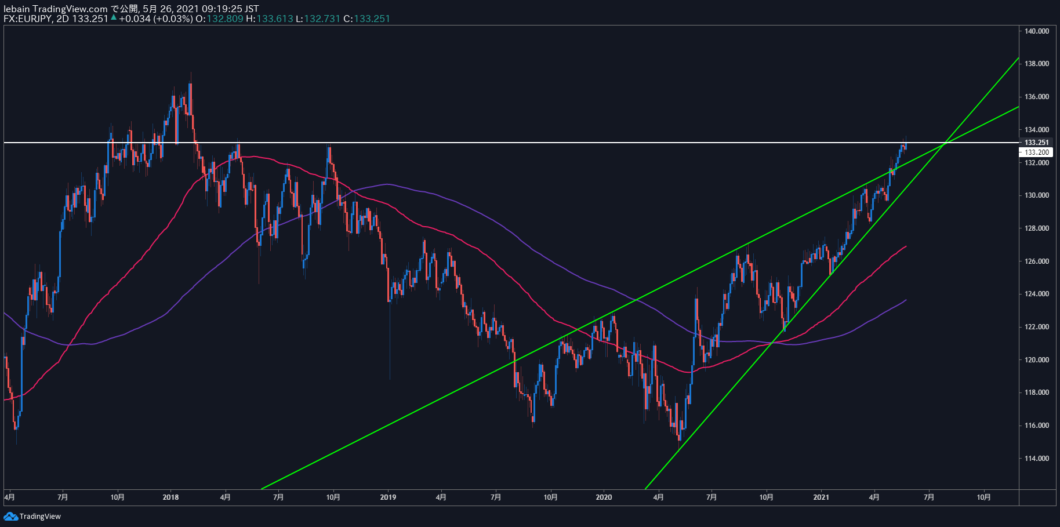
Task: Click the 138.000 price axis label
Action: [x=1037, y=64]
